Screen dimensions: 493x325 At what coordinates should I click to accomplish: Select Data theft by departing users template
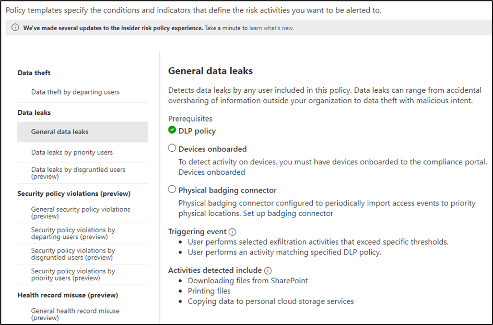(75, 92)
